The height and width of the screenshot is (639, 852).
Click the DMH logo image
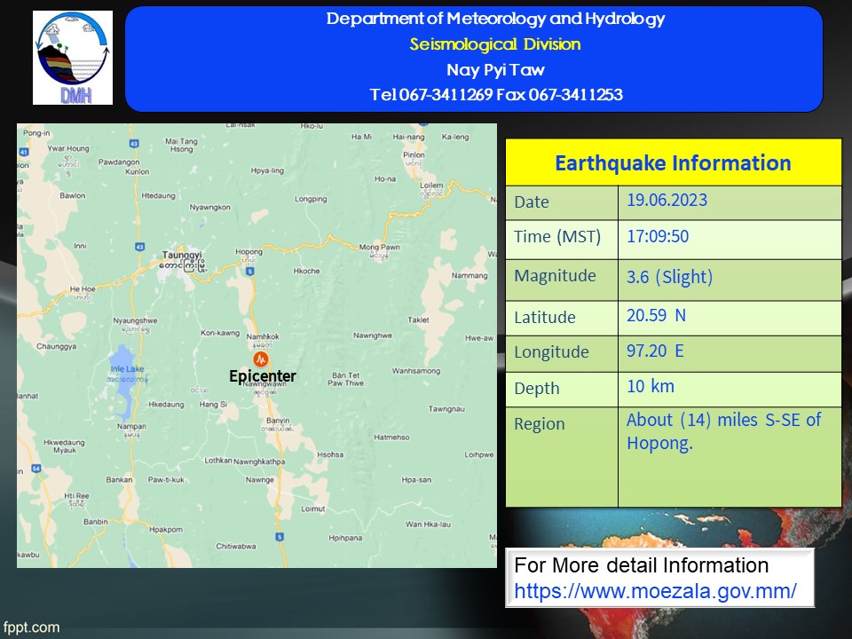pos(73,58)
